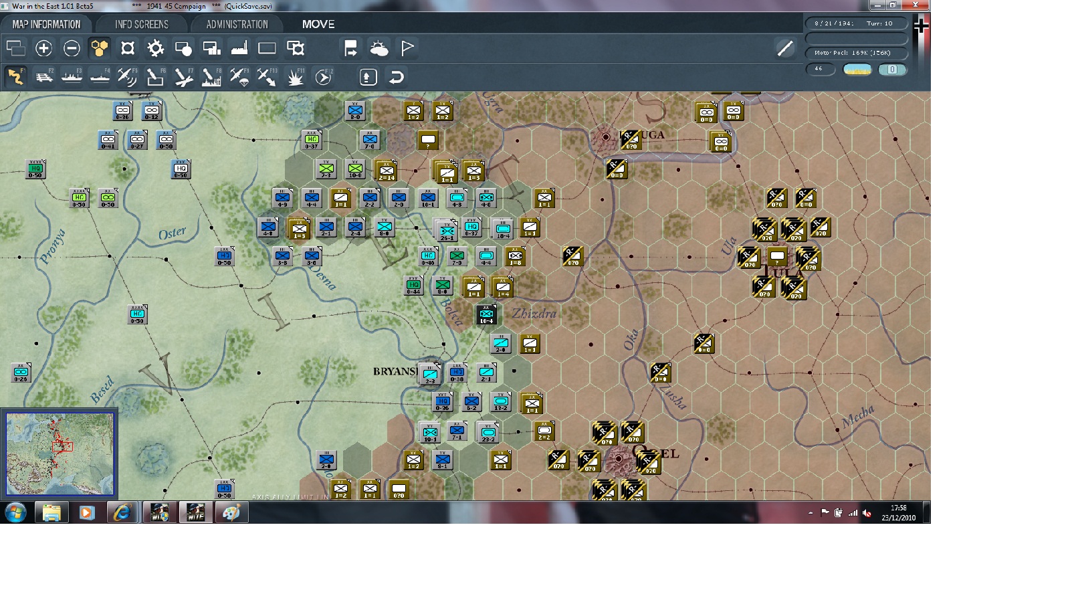Click the rectangle with bar chart icon
Screen dimensions: 1070x602
211,48
